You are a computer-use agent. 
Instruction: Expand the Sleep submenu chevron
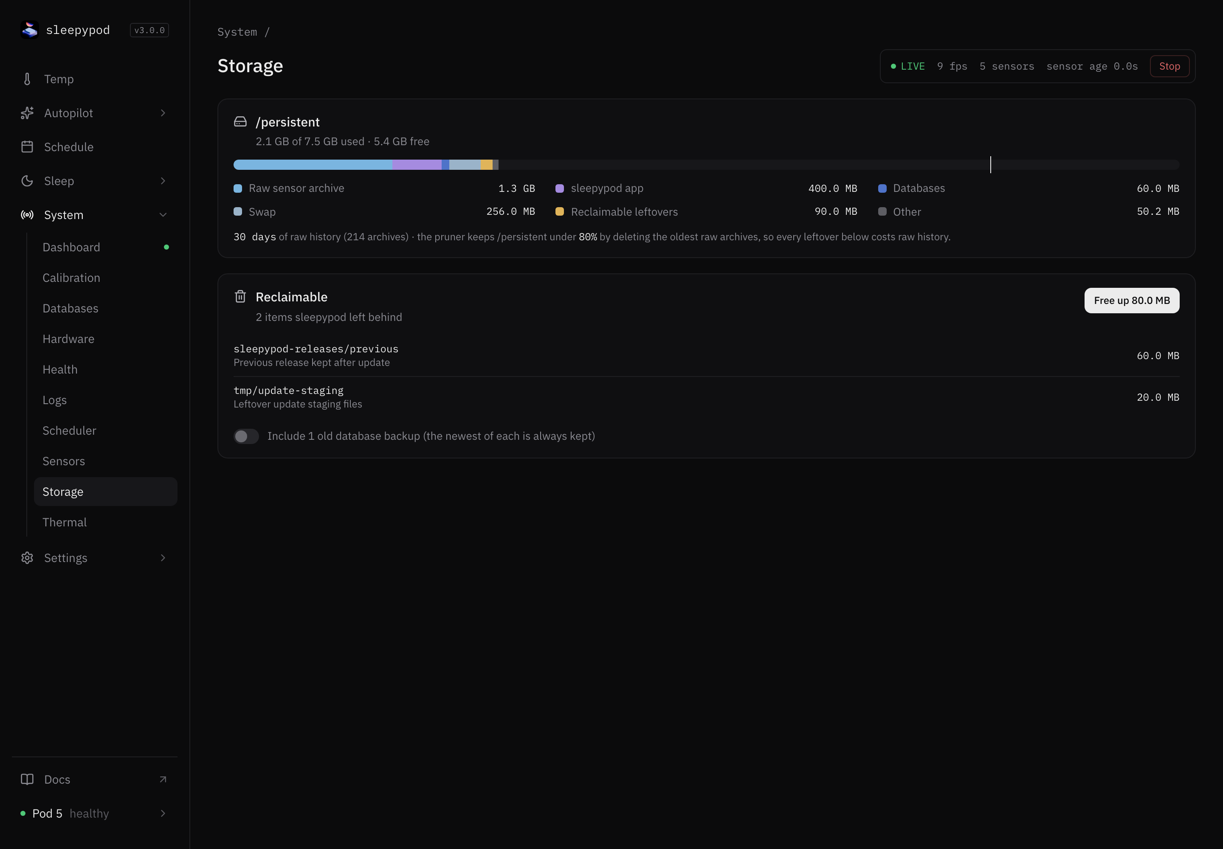[163, 181]
